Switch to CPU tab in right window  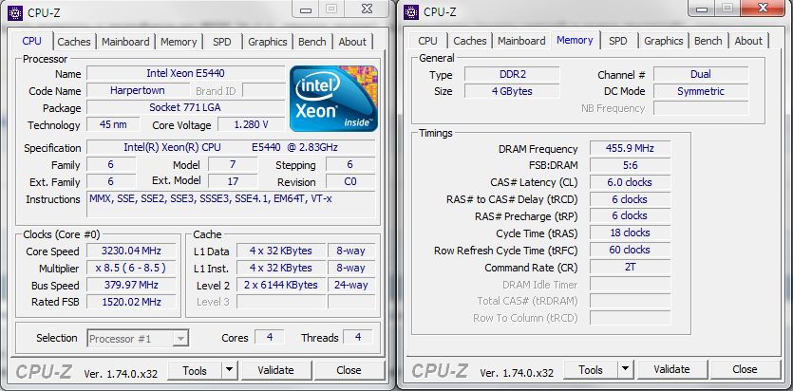coord(428,41)
